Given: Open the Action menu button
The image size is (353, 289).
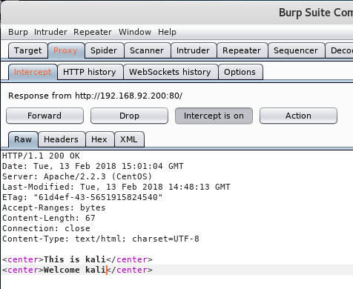Looking at the screenshot, I should click(298, 116).
